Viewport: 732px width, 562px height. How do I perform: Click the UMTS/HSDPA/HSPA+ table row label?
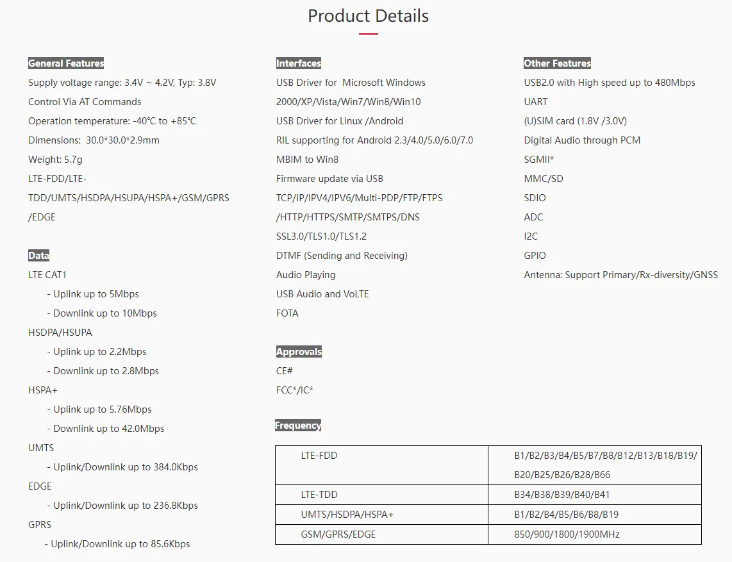pyautogui.click(x=347, y=515)
